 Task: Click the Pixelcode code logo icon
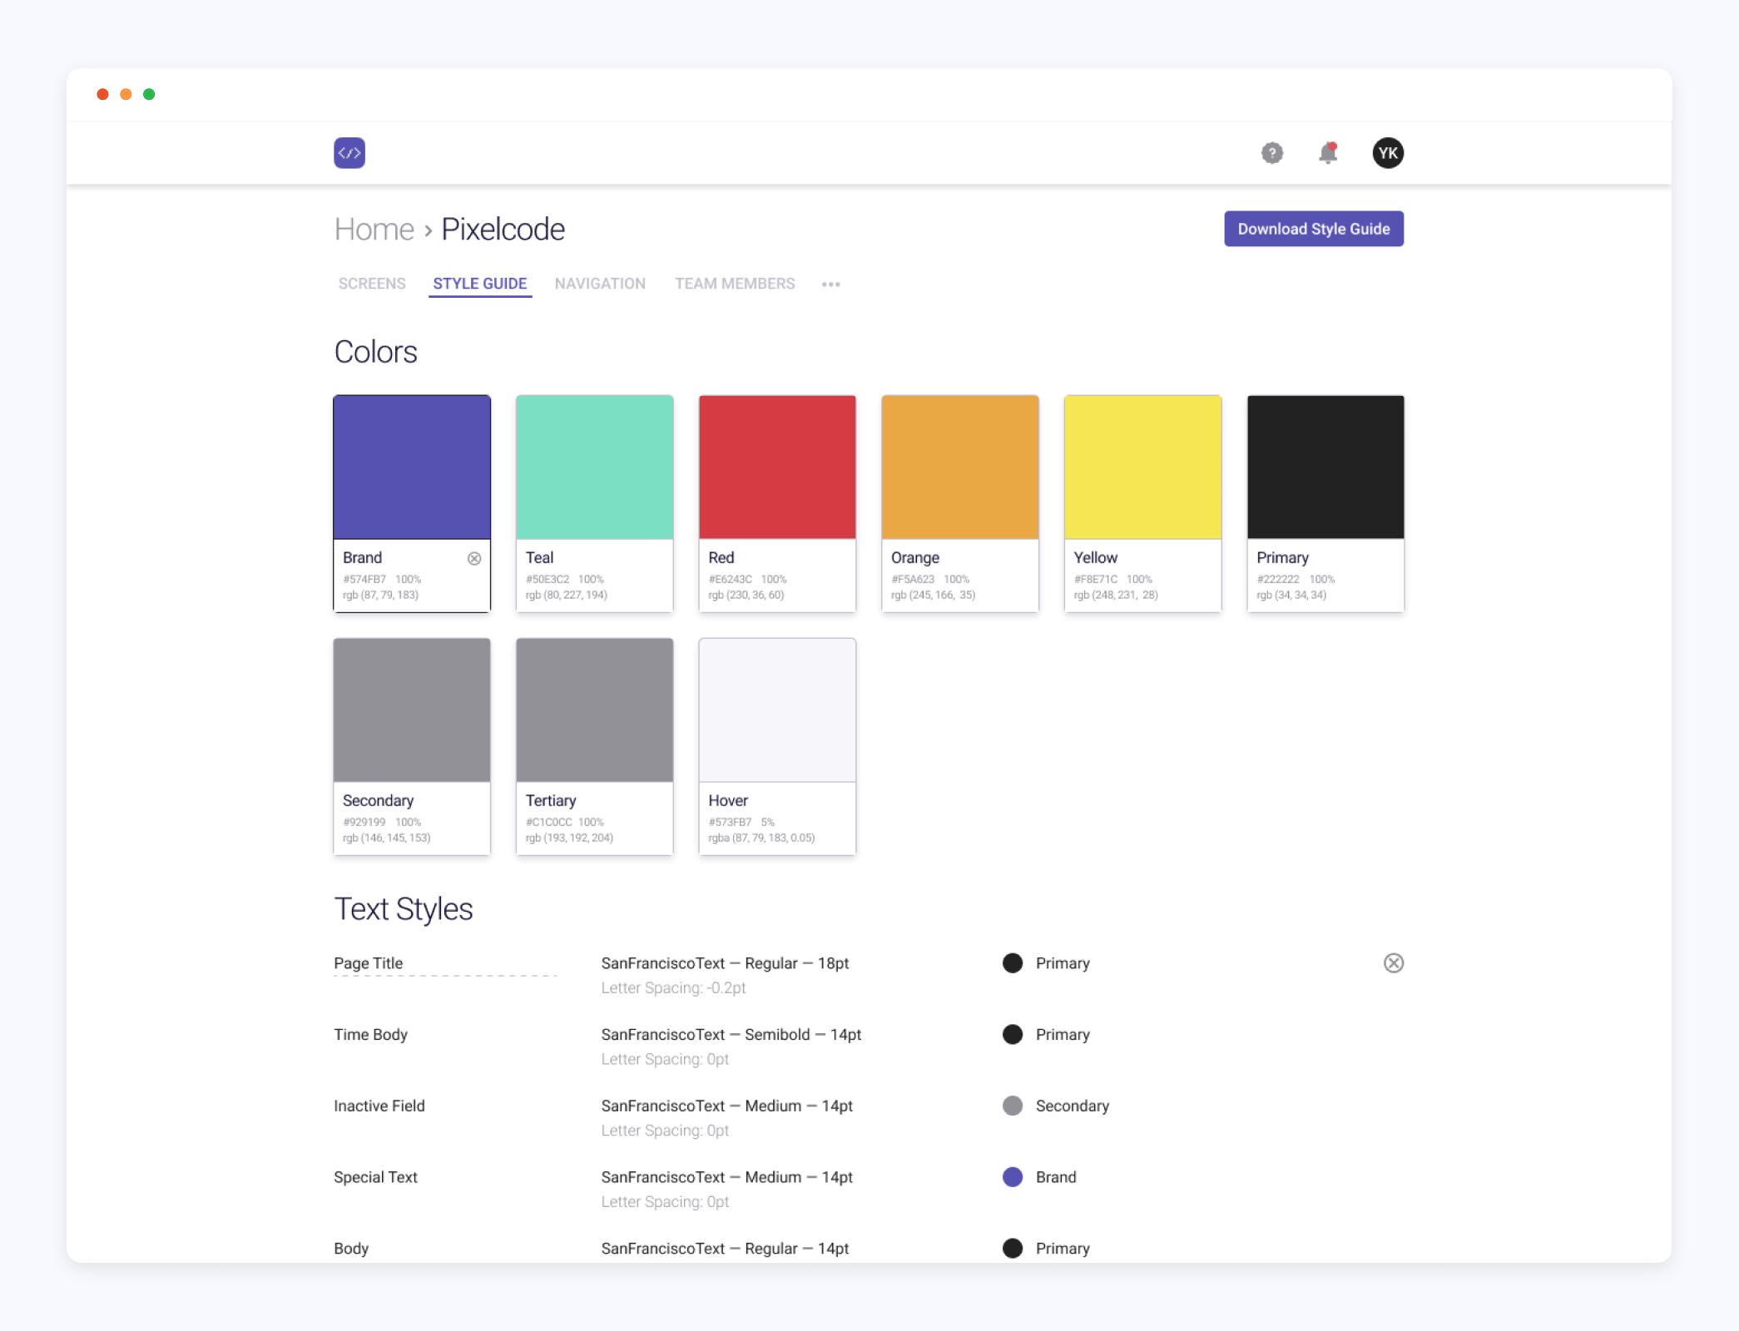349,153
